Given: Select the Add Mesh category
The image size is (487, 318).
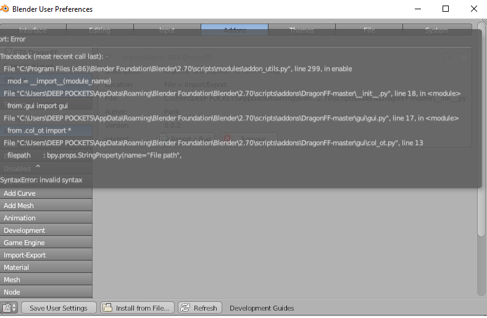Looking at the screenshot, I should coord(46,206).
